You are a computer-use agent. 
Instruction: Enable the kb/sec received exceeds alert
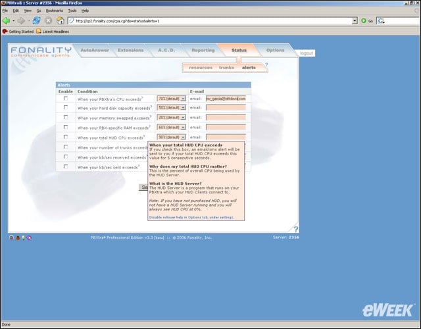[x=66, y=157]
